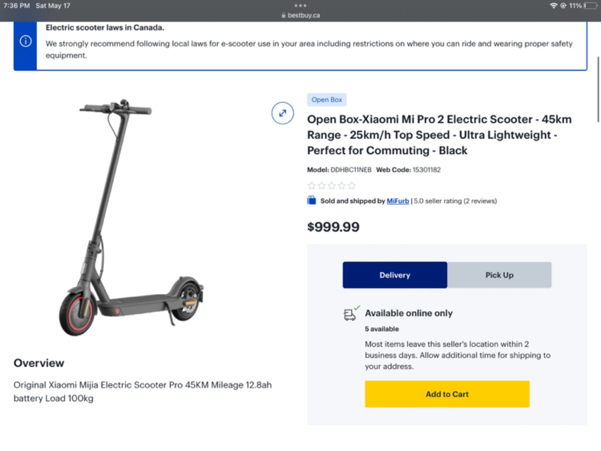The height and width of the screenshot is (451, 601).
Task: Tap the battery indicator icon
Action: tap(591, 5)
